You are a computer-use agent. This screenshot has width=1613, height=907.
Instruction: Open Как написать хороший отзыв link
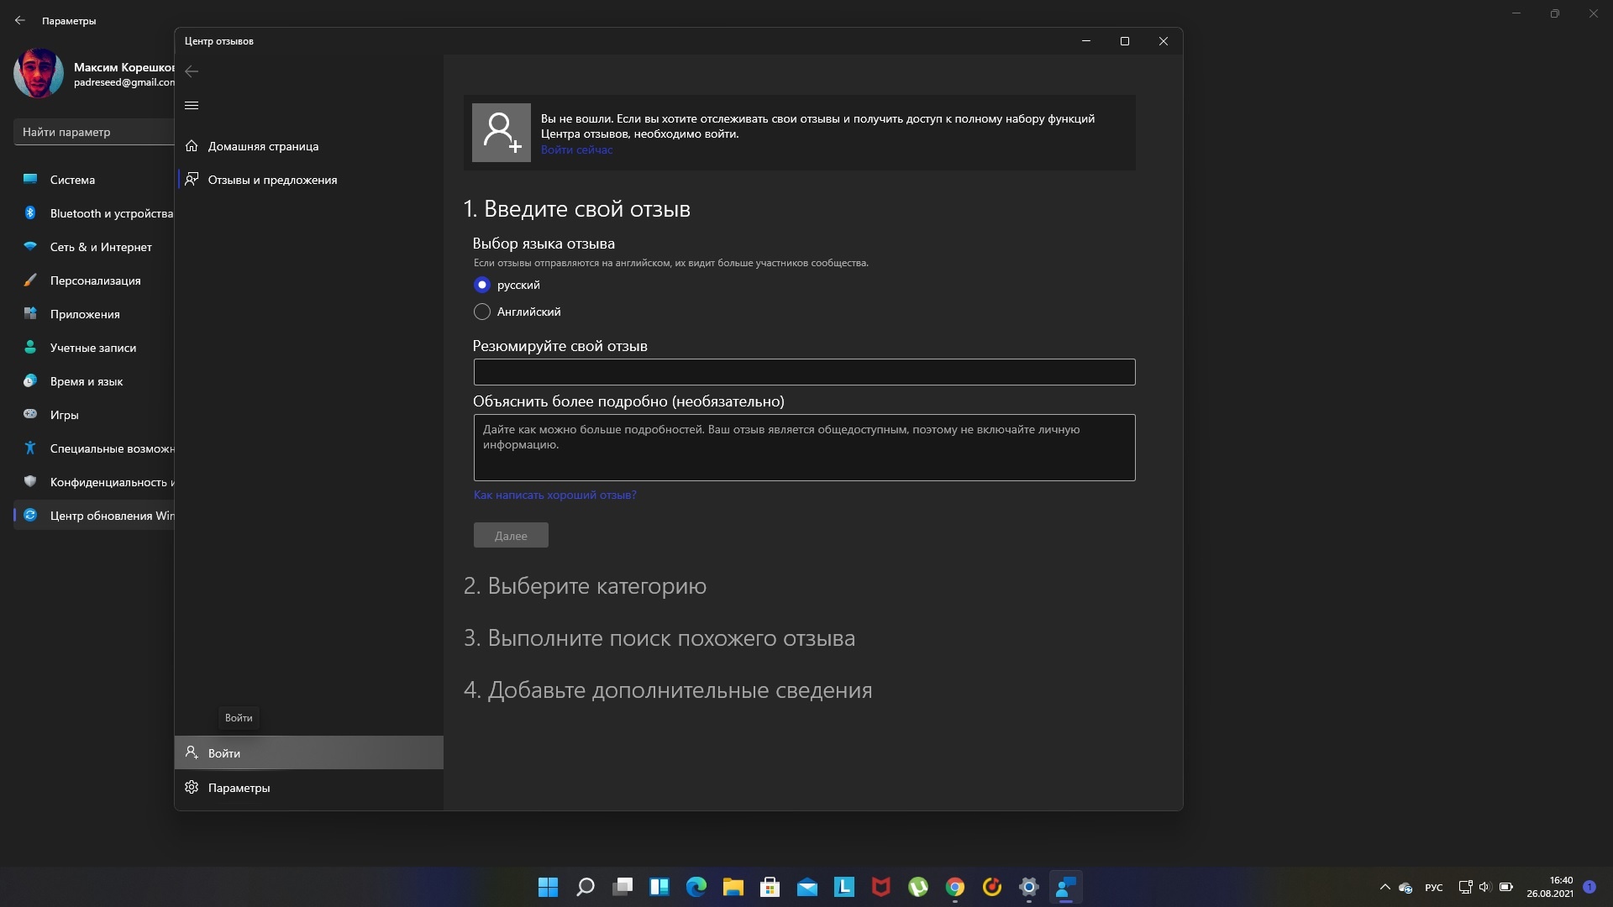tap(554, 494)
